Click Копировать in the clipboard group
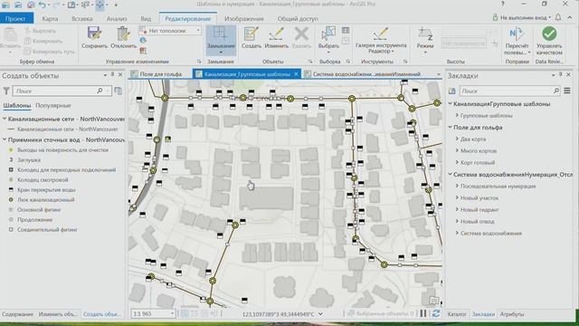The height and width of the screenshot is (326, 579). [x=43, y=41]
